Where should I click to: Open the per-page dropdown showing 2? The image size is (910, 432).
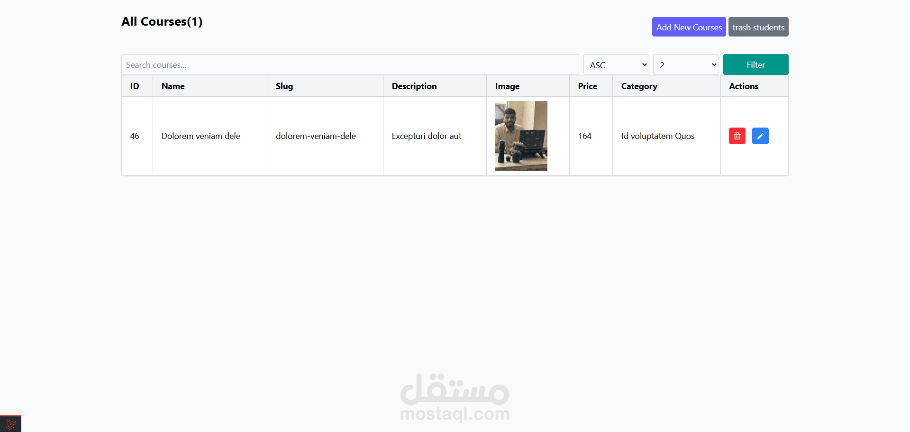686,65
